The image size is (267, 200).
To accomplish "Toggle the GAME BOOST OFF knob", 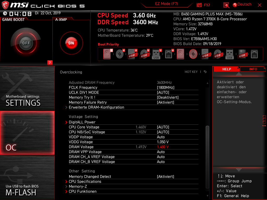I will click(x=26, y=43).
